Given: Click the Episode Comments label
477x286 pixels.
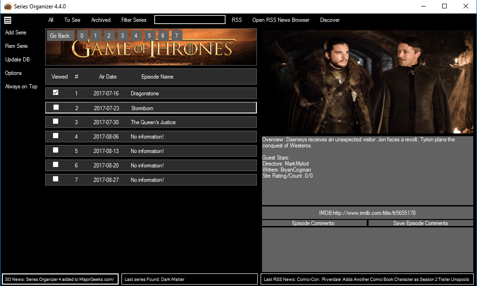Looking at the screenshot, I should point(314,223).
